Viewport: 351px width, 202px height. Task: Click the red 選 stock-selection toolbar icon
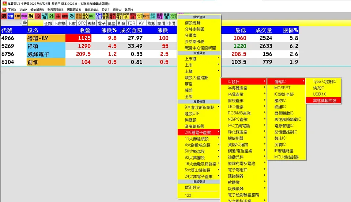(4, 16)
